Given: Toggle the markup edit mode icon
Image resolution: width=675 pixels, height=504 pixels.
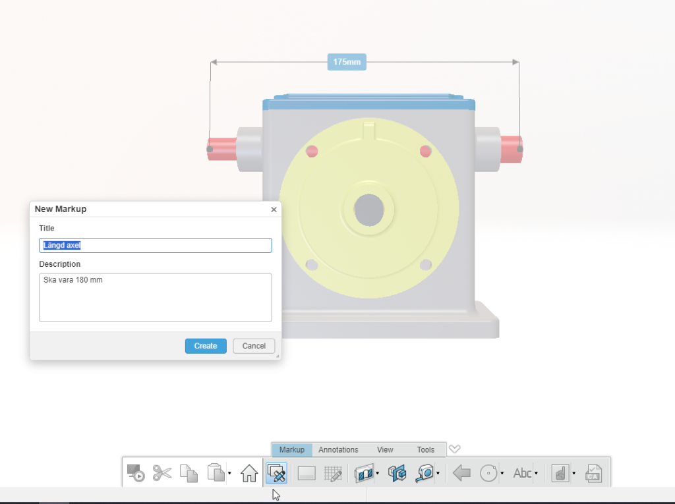Looking at the screenshot, I should coord(276,473).
